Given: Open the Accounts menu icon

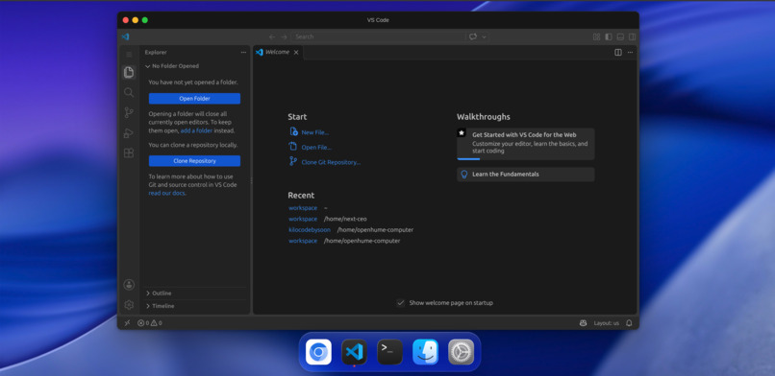Looking at the screenshot, I should [x=129, y=285].
